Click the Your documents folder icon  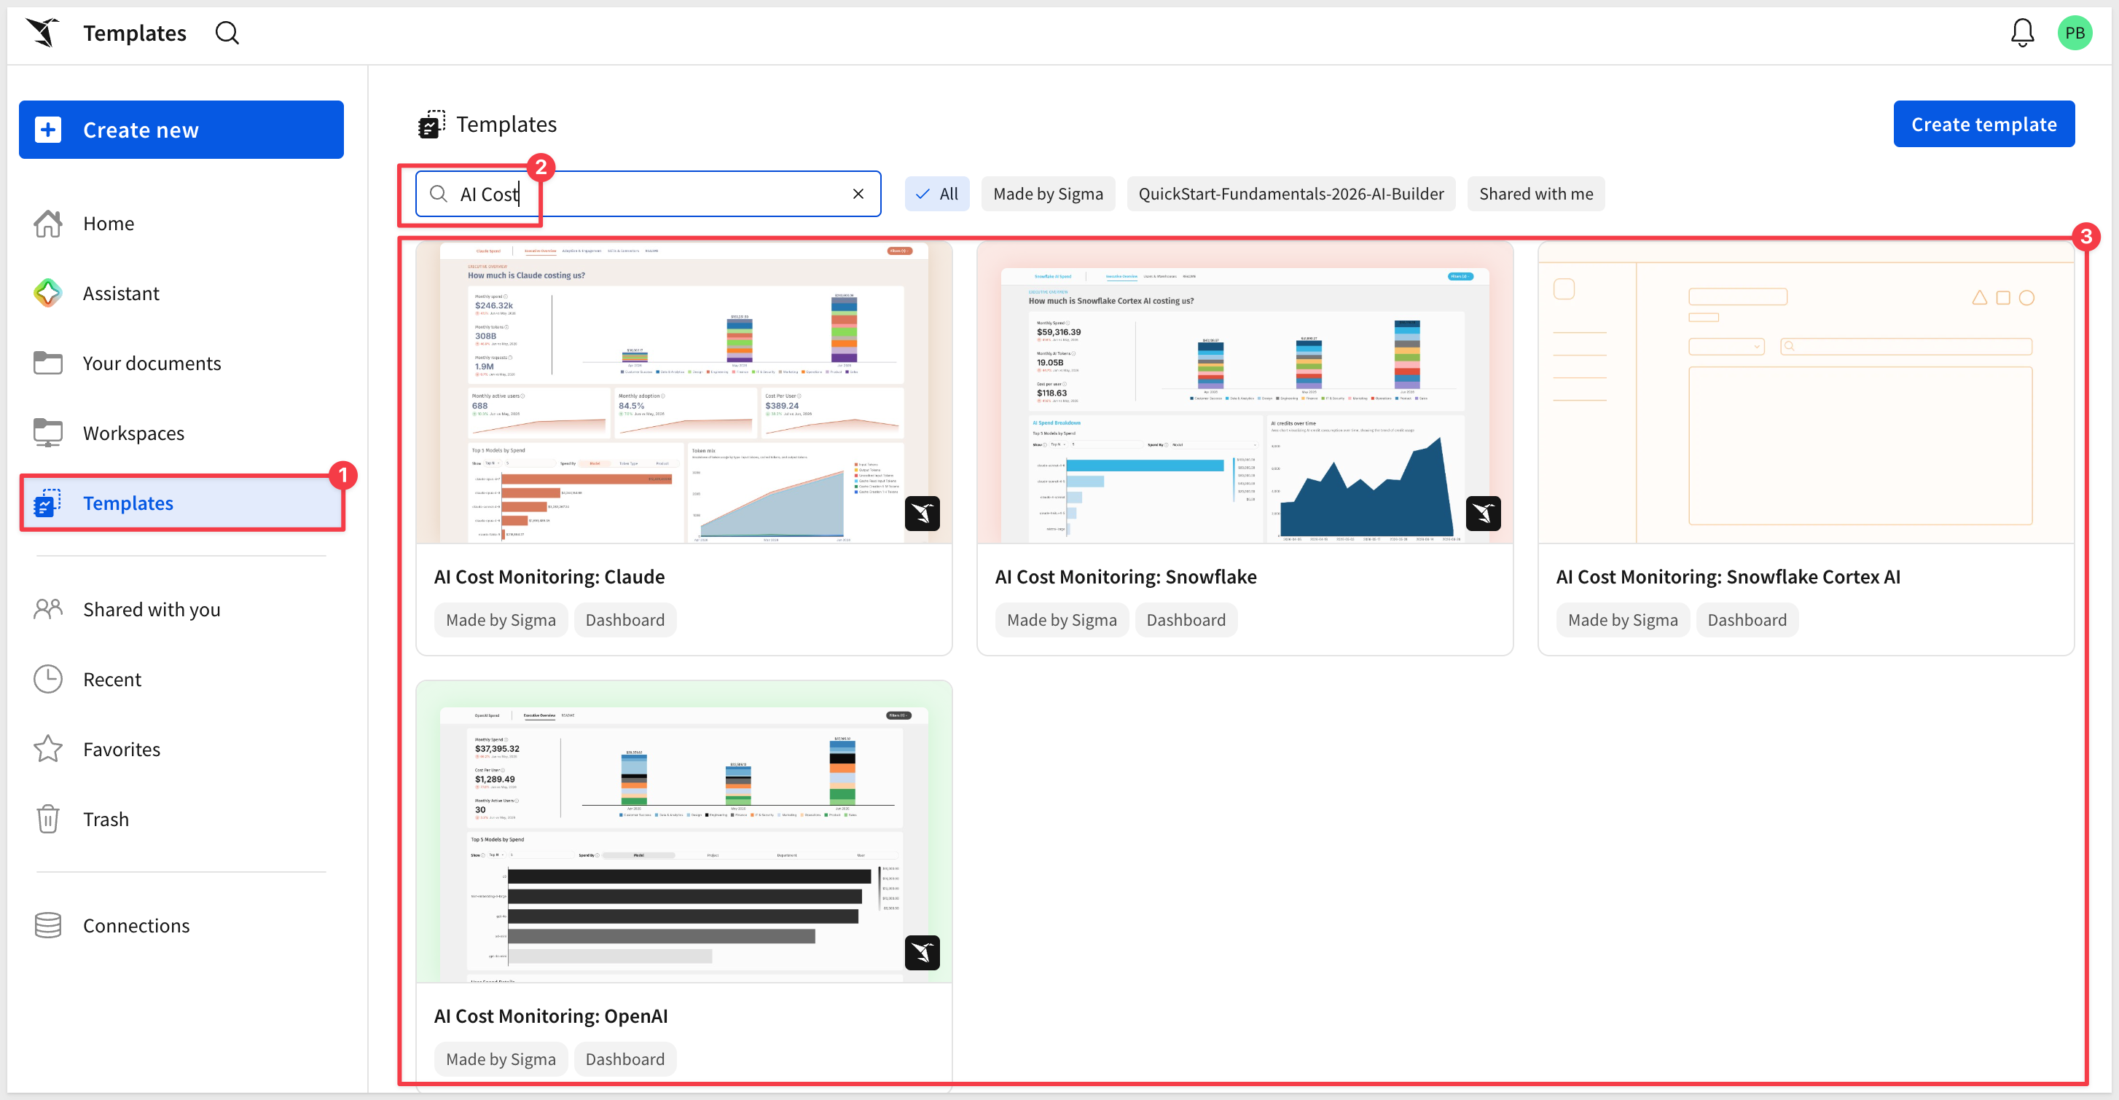47,364
